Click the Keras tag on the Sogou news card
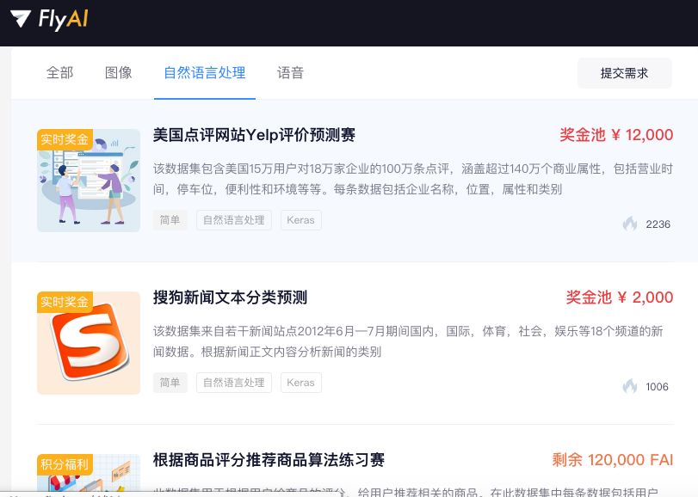The width and height of the screenshot is (698, 497). click(x=301, y=383)
